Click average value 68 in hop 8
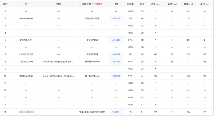214x116 pixels. click(x=205, y=62)
